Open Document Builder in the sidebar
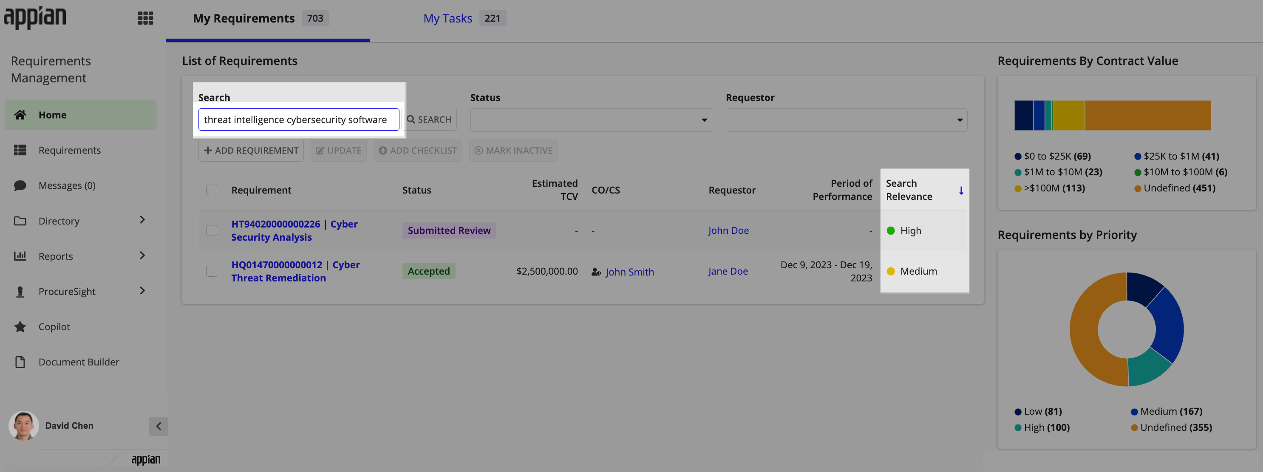The width and height of the screenshot is (1263, 472). coord(81,362)
